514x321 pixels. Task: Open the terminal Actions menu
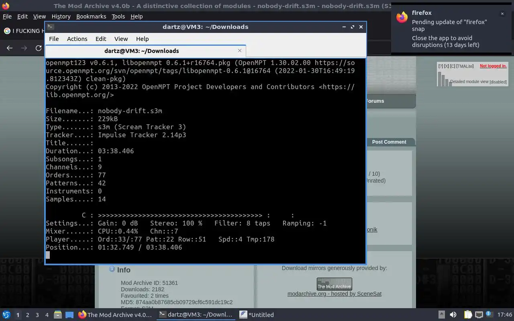point(77,39)
